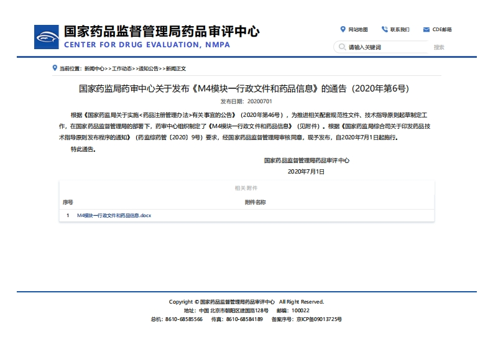493x349 pixels.
Task: Go to the CDE邮箱 link
Action: click(x=442, y=29)
